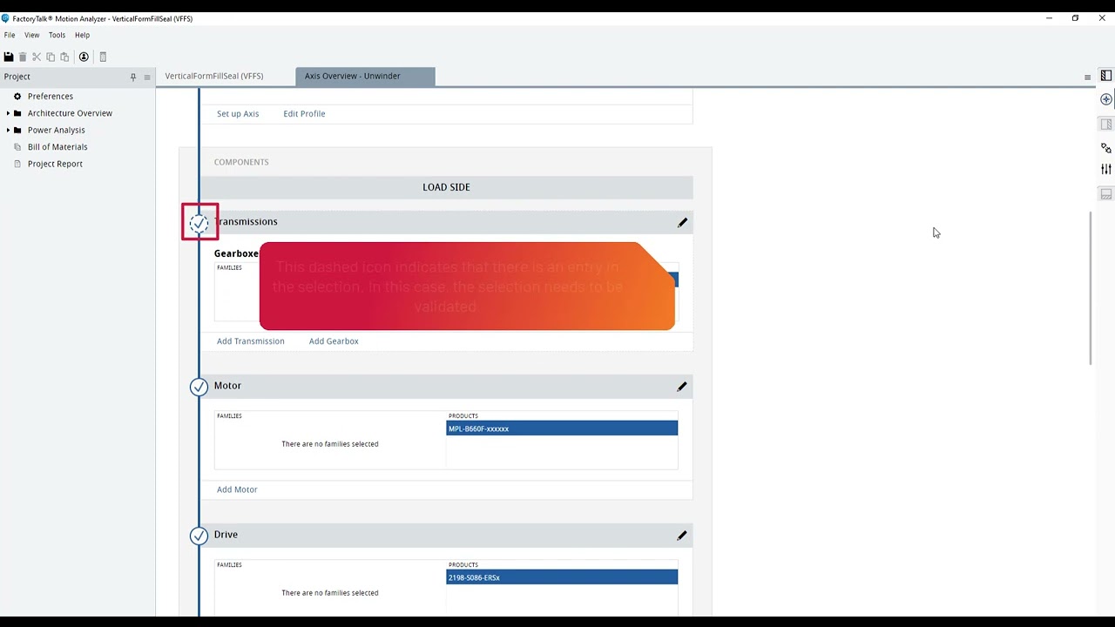The image size is (1115, 627).
Task: Click the blue circular target icon in right sidebar
Action: coord(1106,99)
